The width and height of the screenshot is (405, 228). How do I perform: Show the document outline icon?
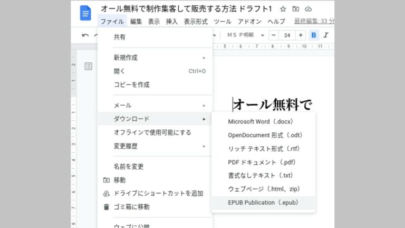click(89, 66)
